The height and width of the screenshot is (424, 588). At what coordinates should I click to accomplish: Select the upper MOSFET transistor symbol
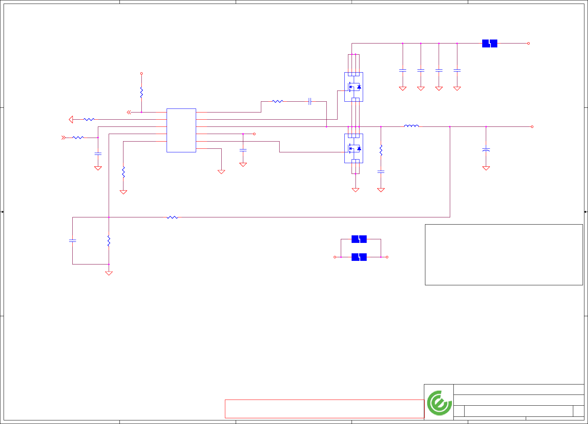point(354,87)
